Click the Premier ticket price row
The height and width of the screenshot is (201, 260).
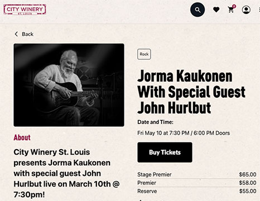(x=197, y=183)
